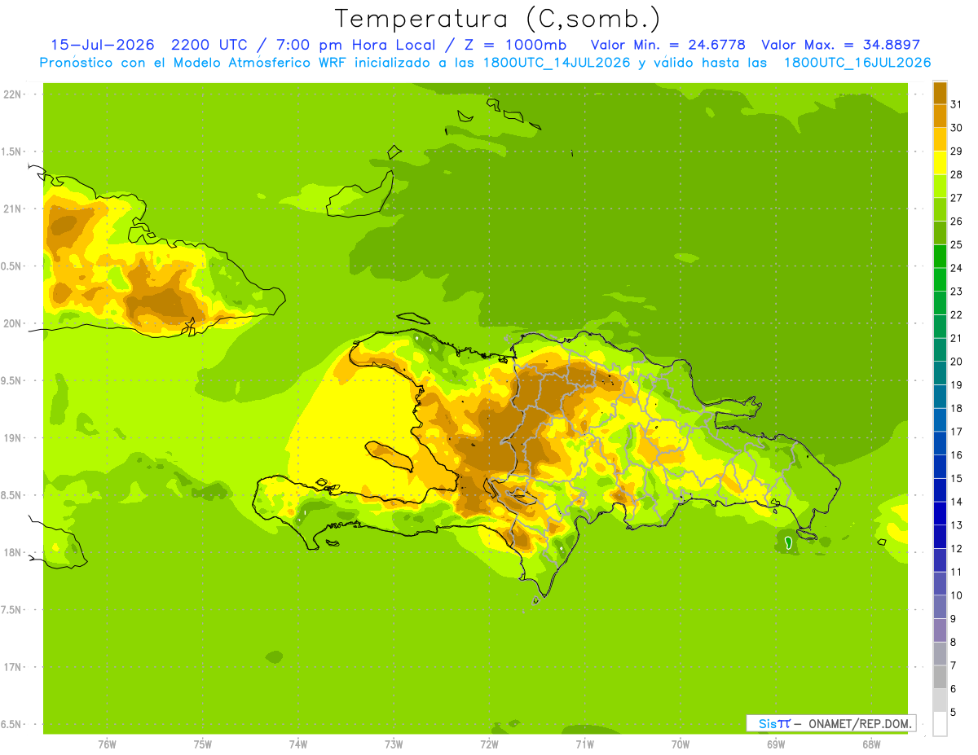Click the 18N latitude axis label
The height and width of the screenshot is (755, 978).
point(13,552)
